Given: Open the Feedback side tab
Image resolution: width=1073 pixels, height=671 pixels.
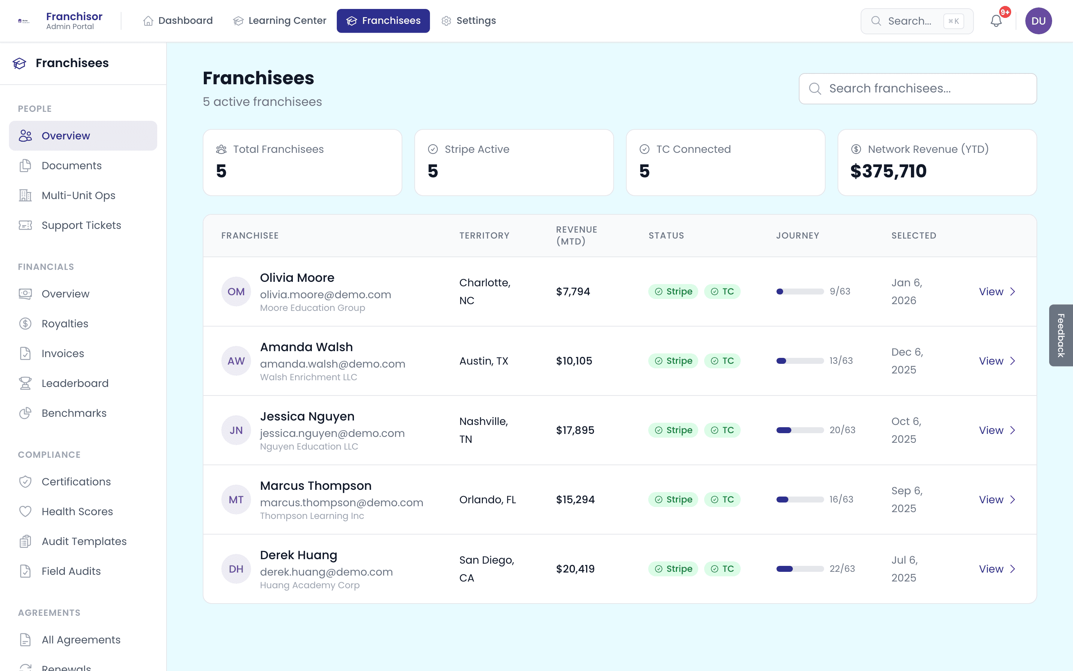Looking at the screenshot, I should [1061, 335].
